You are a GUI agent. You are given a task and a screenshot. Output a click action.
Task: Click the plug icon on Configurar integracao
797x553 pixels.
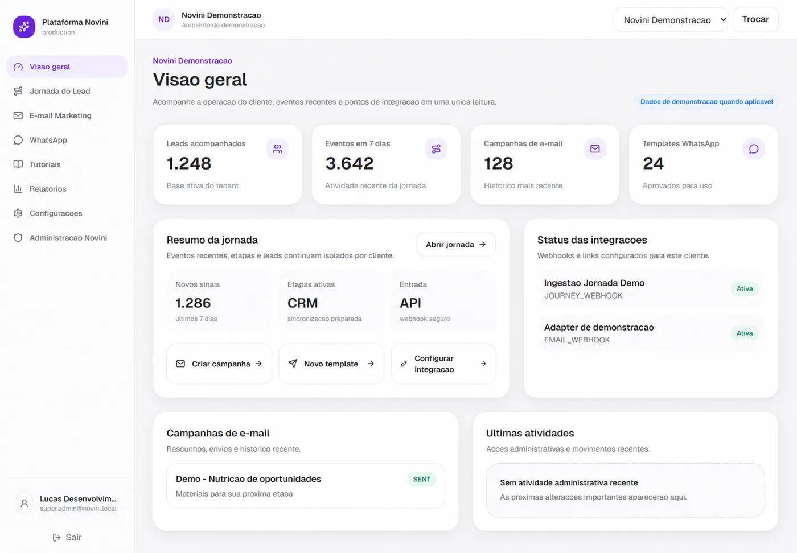click(x=404, y=364)
